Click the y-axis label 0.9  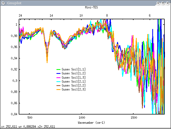click(x=15, y=81)
